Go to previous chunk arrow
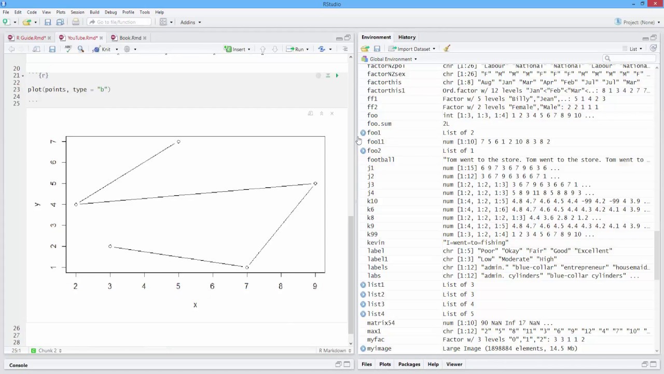Viewport: 664px width, 374px height. (x=262, y=49)
